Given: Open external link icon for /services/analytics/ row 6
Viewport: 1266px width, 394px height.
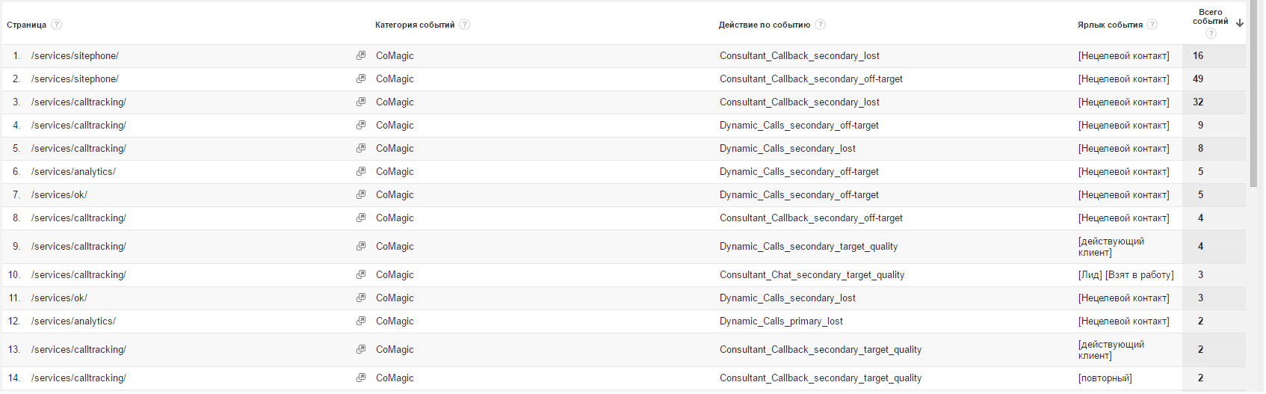Looking at the screenshot, I should [361, 172].
